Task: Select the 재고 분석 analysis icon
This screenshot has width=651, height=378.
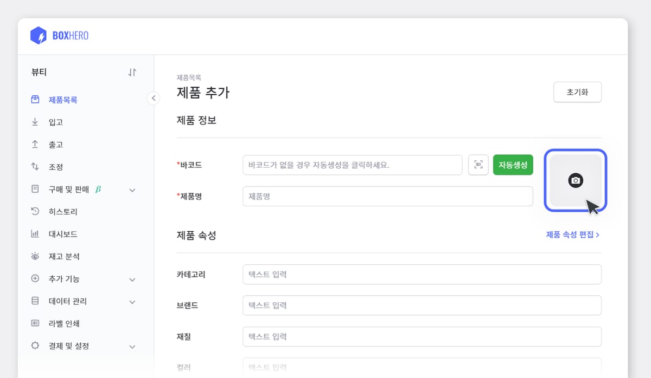Action: (35, 256)
